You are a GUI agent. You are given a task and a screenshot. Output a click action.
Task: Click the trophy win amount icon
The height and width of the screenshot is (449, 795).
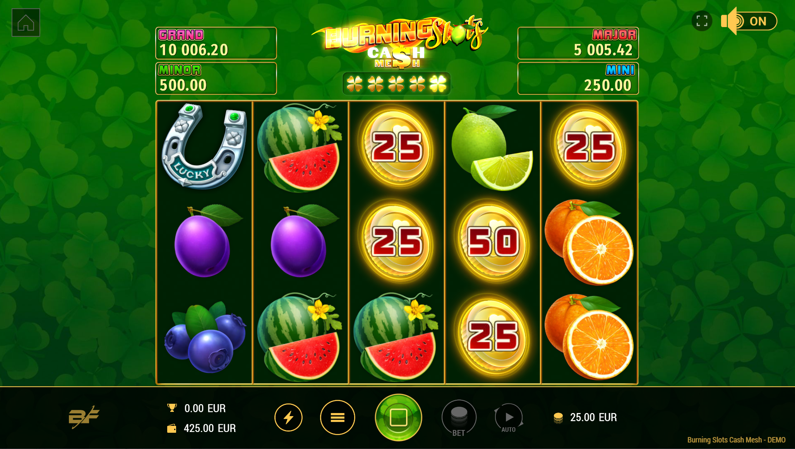[172, 408]
